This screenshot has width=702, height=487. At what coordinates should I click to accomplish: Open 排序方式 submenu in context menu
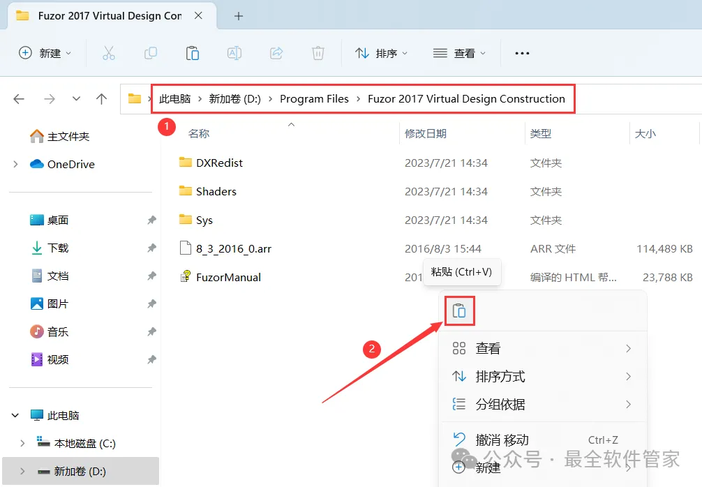tap(543, 377)
